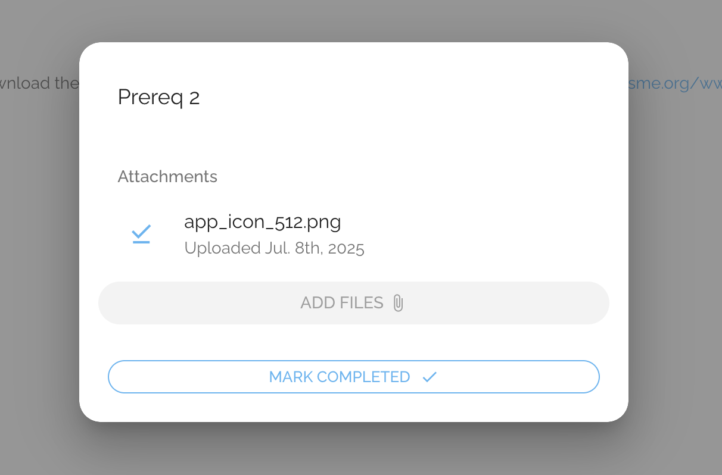Click the paperclip icon inside ADD FILES
Screen dimensions: 722x475
pyautogui.click(x=398, y=302)
